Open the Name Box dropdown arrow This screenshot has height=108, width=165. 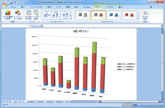(29, 26)
